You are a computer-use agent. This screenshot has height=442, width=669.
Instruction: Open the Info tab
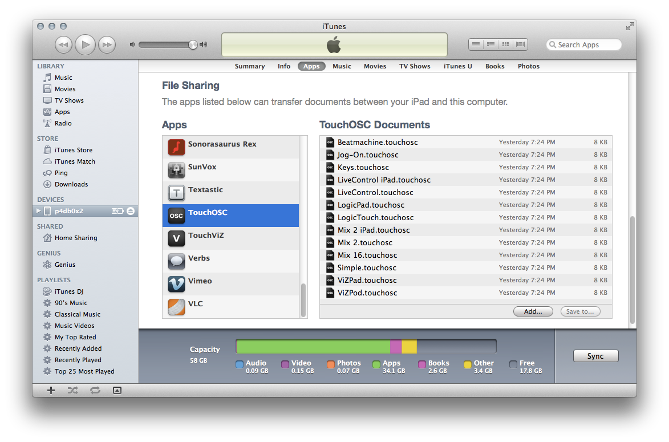tap(283, 66)
